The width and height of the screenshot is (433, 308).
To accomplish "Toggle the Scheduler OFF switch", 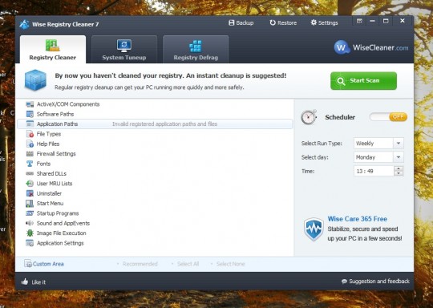I will pos(388,117).
